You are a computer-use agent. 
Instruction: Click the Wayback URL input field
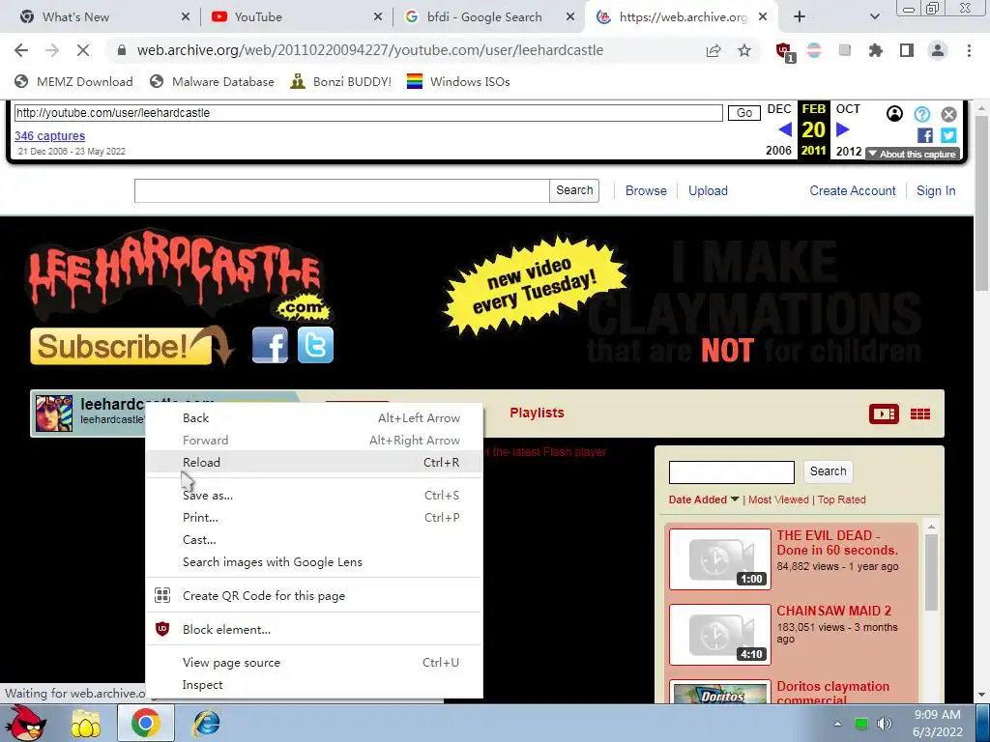(368, 113)
